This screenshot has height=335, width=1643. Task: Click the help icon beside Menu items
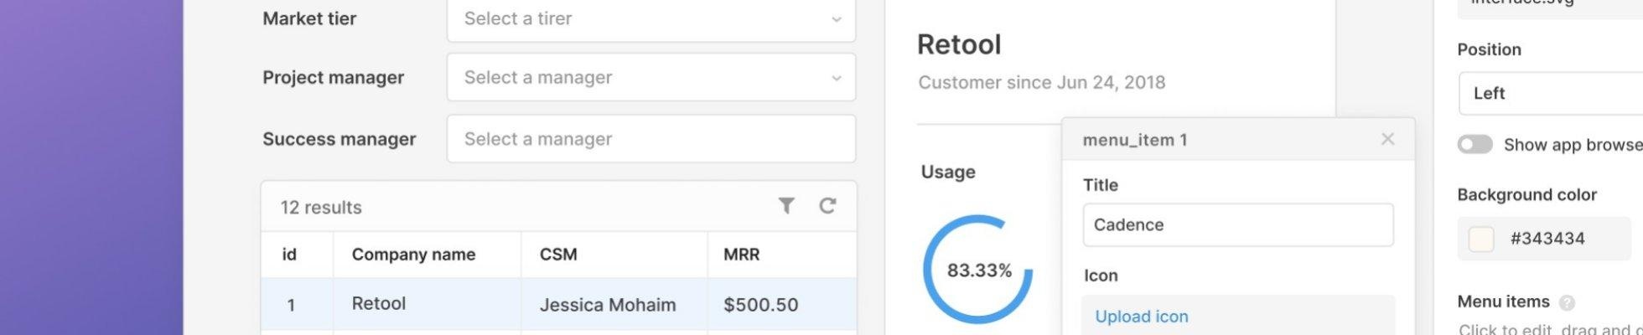pyautogui.click(x=1567, y=303)
